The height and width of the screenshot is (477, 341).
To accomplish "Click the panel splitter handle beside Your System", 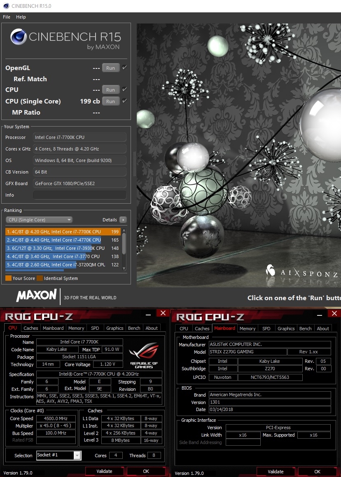I will pyautogui.click(x=134, y=164).
